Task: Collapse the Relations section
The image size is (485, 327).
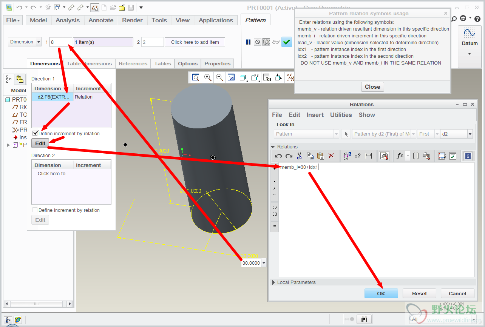Action: coord(273,147)
